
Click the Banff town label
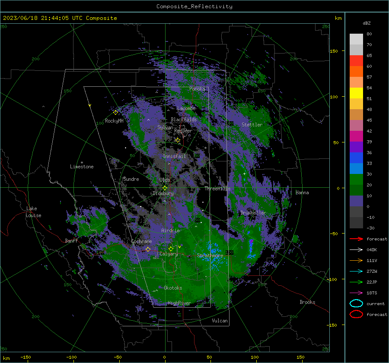(x=71, y=240)
